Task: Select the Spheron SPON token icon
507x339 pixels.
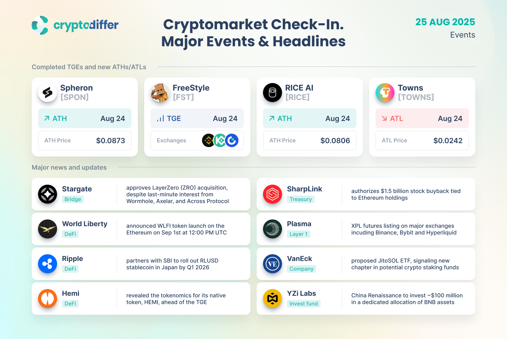Action: click(x=48, y=93)
